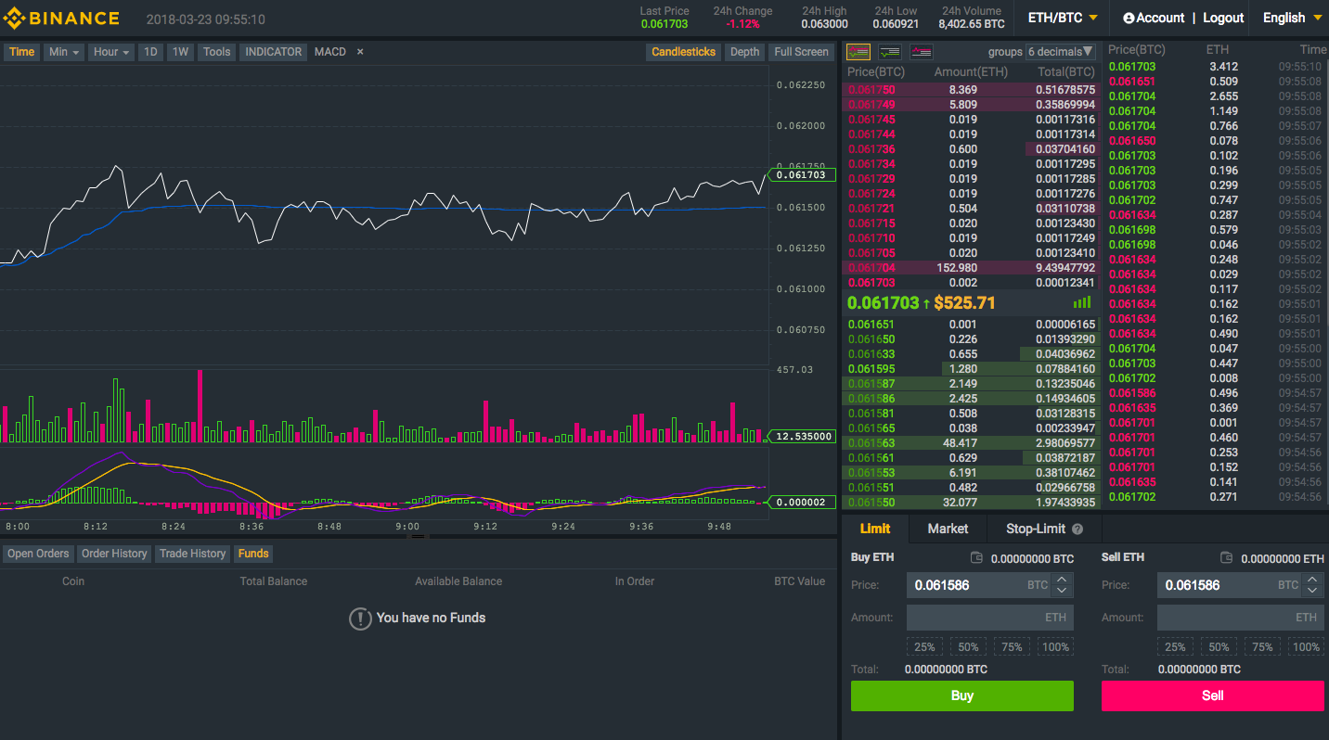The image size is (1329, 740).
Task: Expand the chart to Full Screen
Action: click(801, 52)
